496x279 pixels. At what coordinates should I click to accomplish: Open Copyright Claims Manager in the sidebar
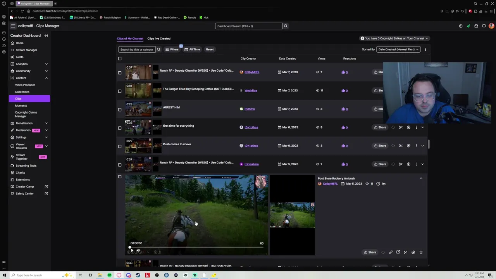(x=26, y=114)
